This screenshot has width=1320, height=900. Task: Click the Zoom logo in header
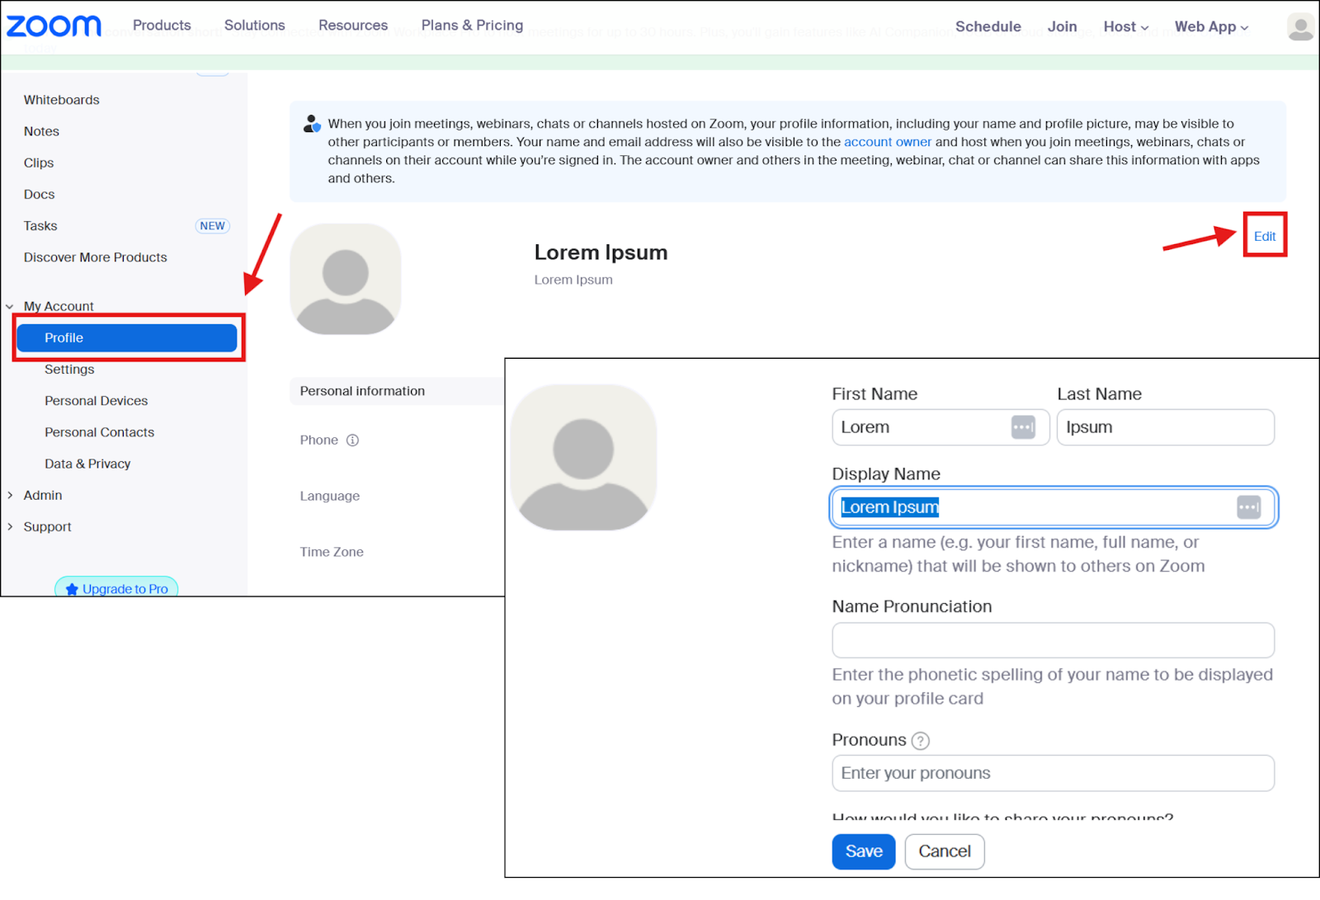pos(54,26)
